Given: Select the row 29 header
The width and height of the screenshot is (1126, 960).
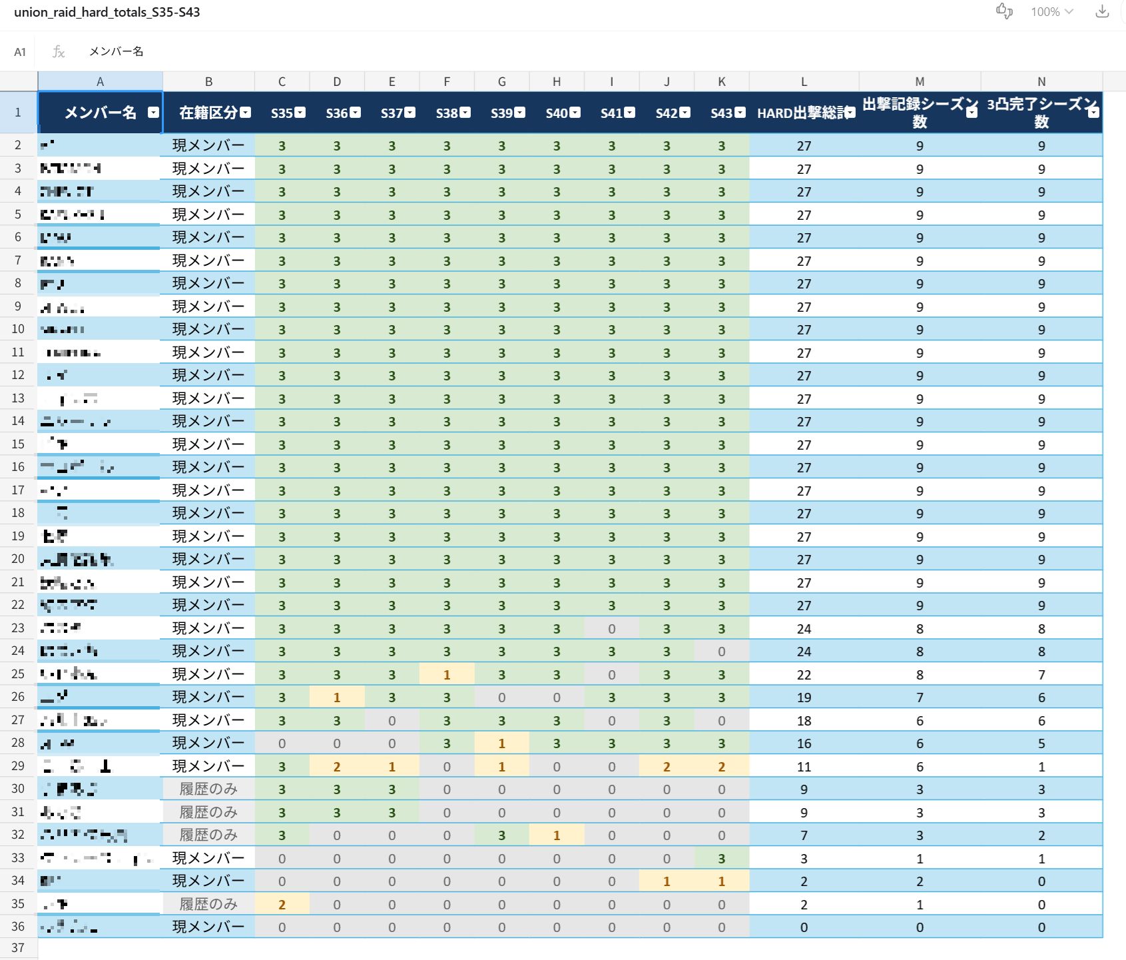Looking at the screenshot, I should 18,766.
